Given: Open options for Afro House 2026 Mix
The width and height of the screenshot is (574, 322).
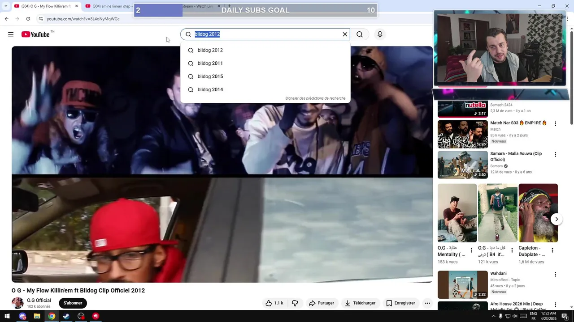Looking at the screenshot, I should (x=555, y=305).
